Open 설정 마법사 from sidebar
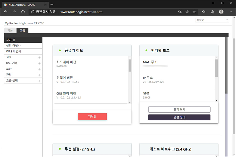 point(23,46)
